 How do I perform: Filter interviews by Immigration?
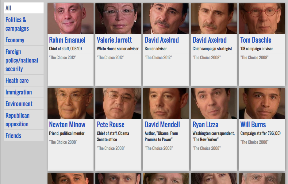[x=24, y=92]
